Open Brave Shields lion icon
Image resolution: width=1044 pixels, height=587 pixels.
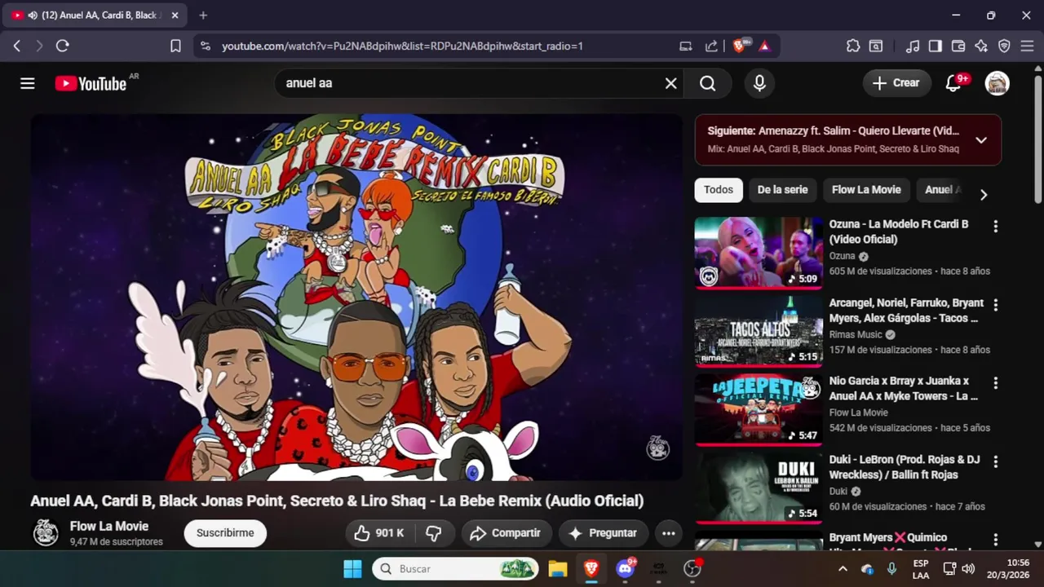coord(740,46)
